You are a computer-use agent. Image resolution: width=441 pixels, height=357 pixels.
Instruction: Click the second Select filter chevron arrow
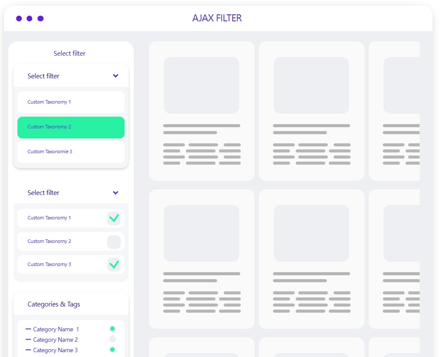tap(115, 193)
